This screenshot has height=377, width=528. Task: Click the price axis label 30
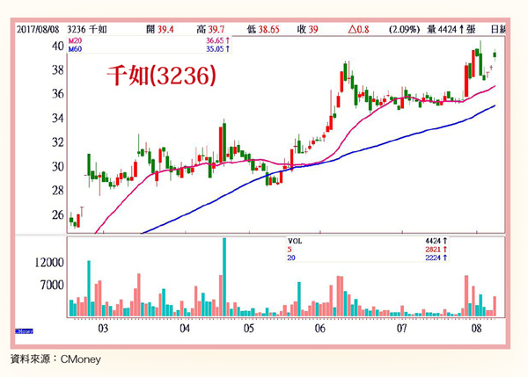click(x=57, y=166)
